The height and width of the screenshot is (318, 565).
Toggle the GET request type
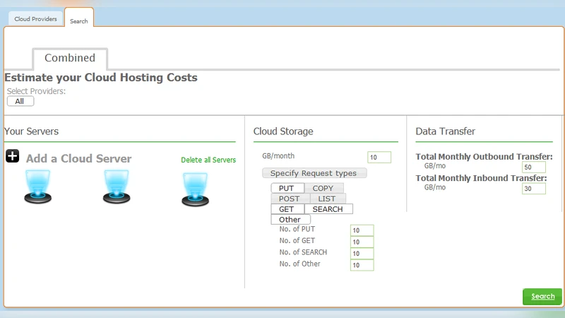(x=287, y=209)
